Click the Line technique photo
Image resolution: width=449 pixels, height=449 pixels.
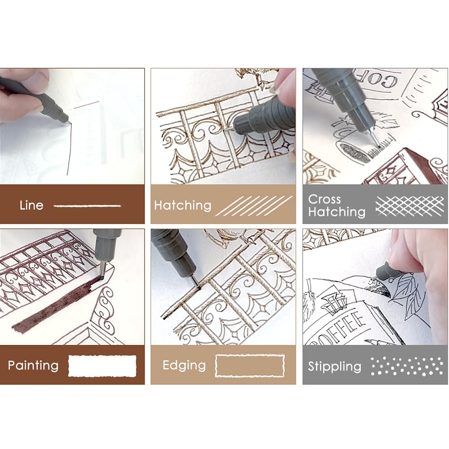tap(72, 126)
